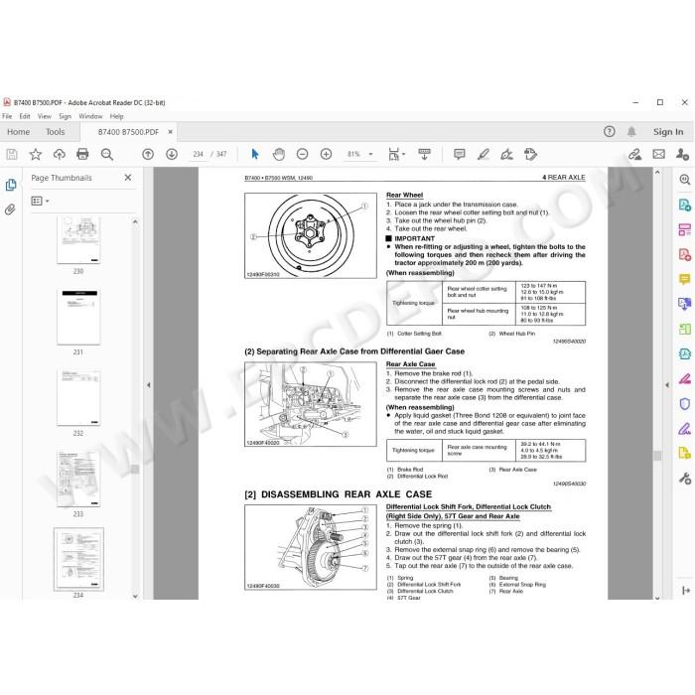This screenshot has height=695, width=695.
Task: Go to previous page arrow
Action: click(148, 154)
